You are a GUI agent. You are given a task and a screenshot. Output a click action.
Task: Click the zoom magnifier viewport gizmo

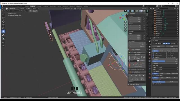125,22
